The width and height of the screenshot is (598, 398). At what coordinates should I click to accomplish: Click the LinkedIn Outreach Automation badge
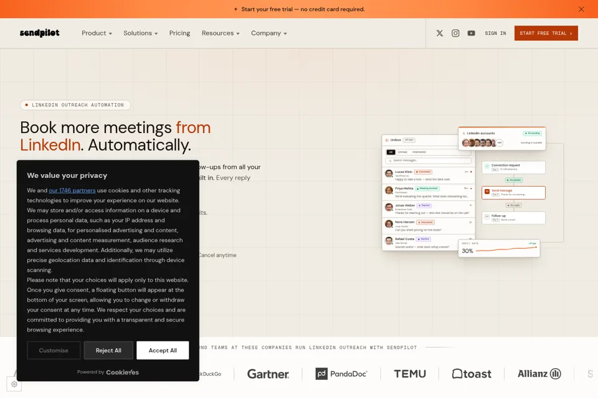(x=75, y=104)
